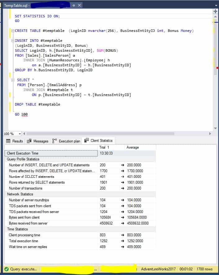
Task: Collapse the CREATE TABLE code block
Action: pyautogui.click(x=13, y=31)
